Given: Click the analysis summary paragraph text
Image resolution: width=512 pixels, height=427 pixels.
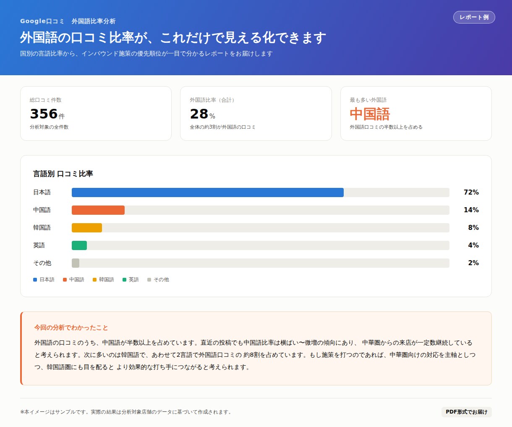Looking at the screenshot, I should pyautogui.click(x=255, y=355).
